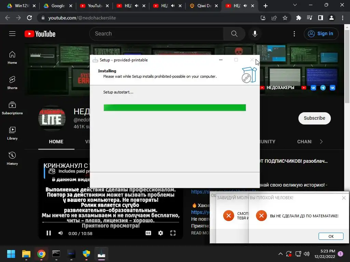Switch to the YouTub tab
The image size is (350, 262).
[x=95, y=6]
